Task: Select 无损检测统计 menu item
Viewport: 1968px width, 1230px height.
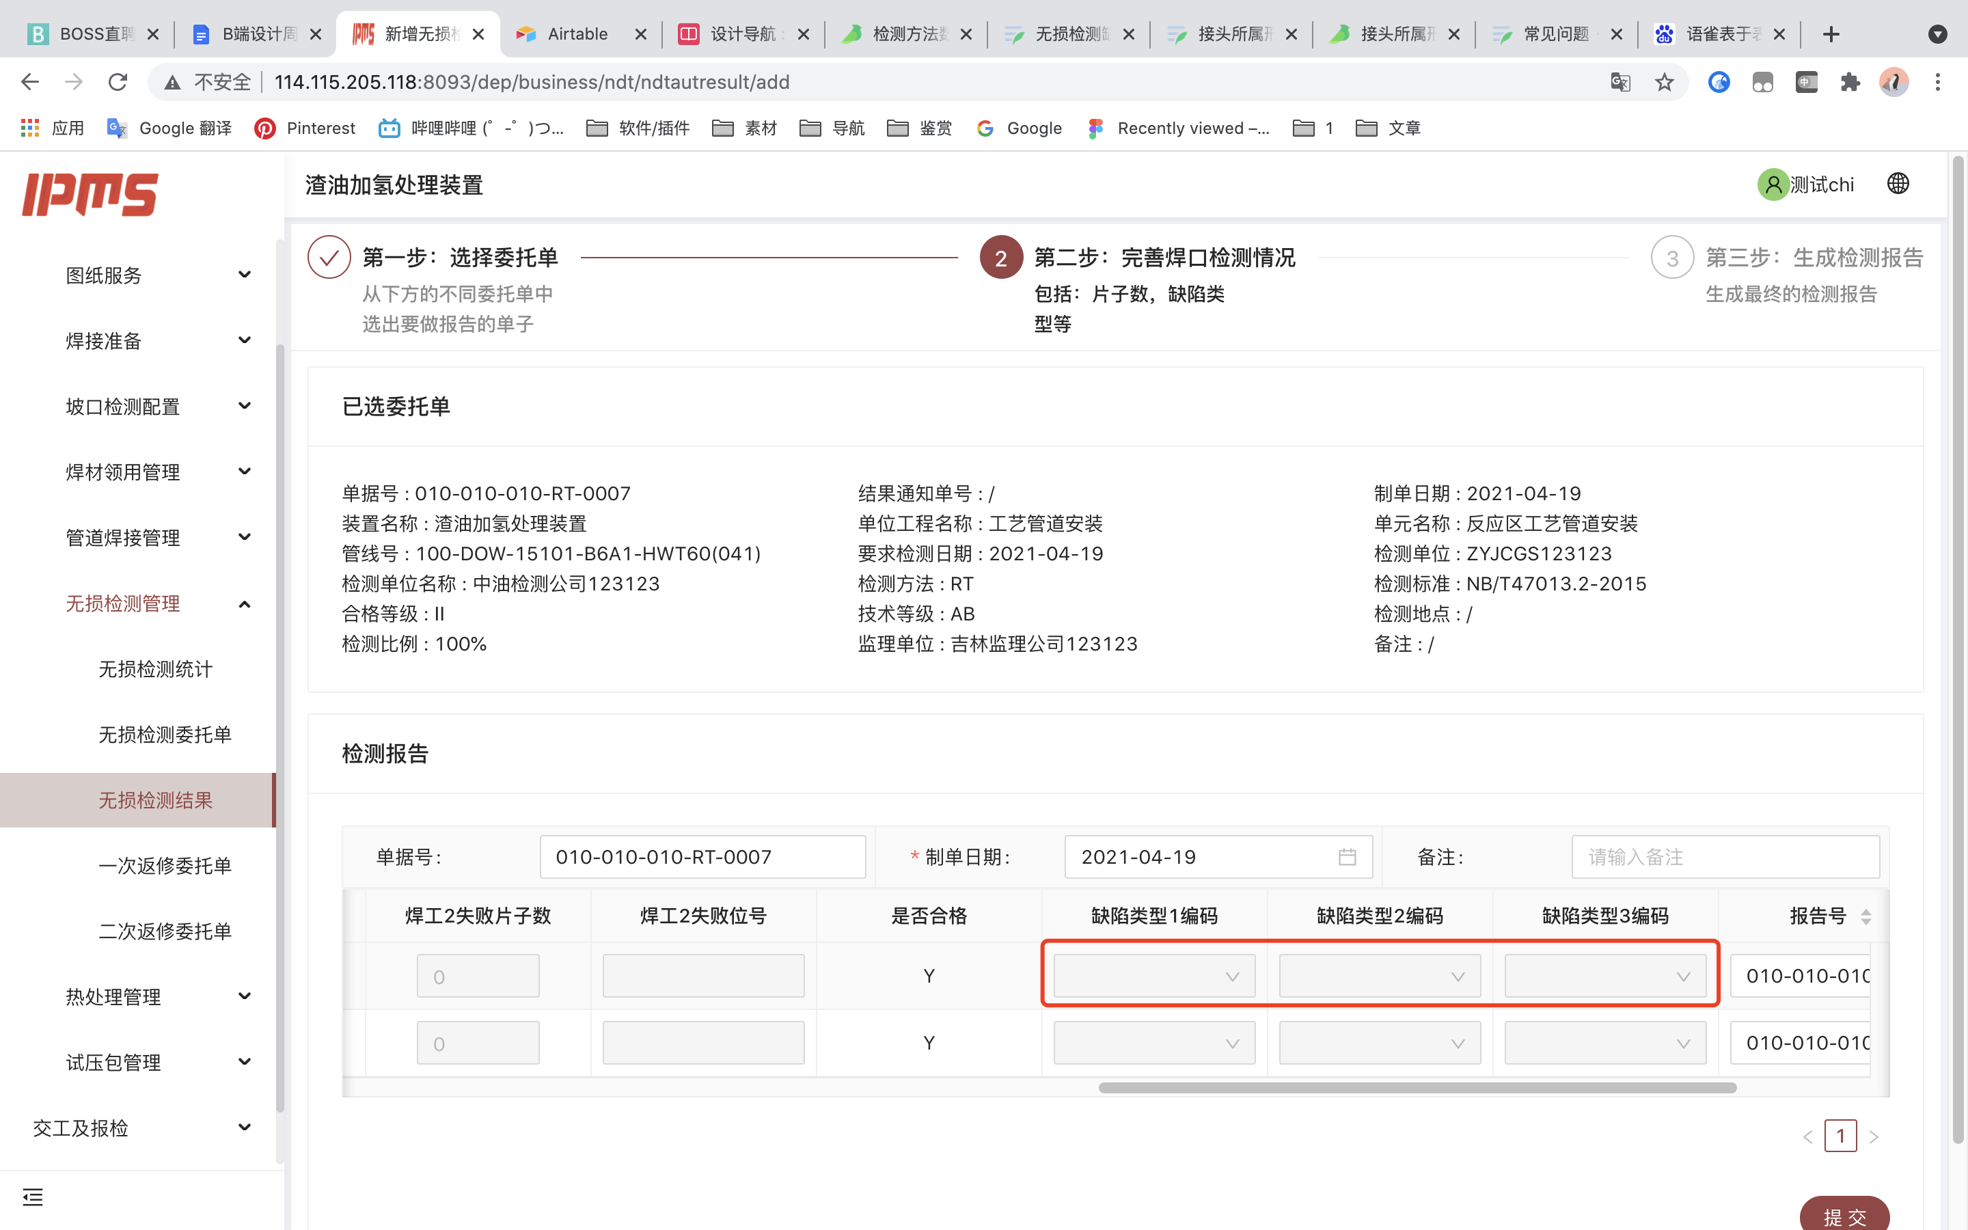Action: [x=155, y=669]
